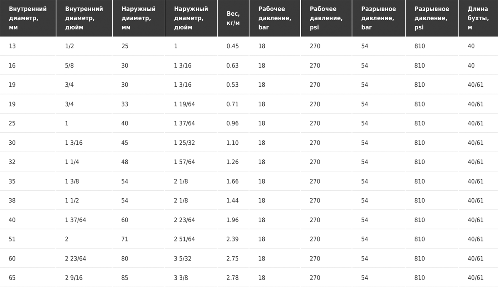The image size is (498, 287).
Task: Select the weight value 2.78 in last row
Action: click(x=233, y=277)
